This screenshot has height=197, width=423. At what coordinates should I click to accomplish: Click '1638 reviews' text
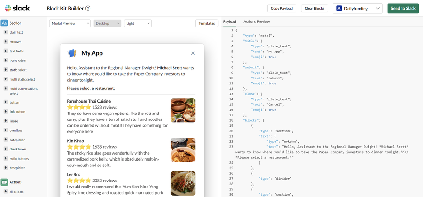(x=105, y=147)
